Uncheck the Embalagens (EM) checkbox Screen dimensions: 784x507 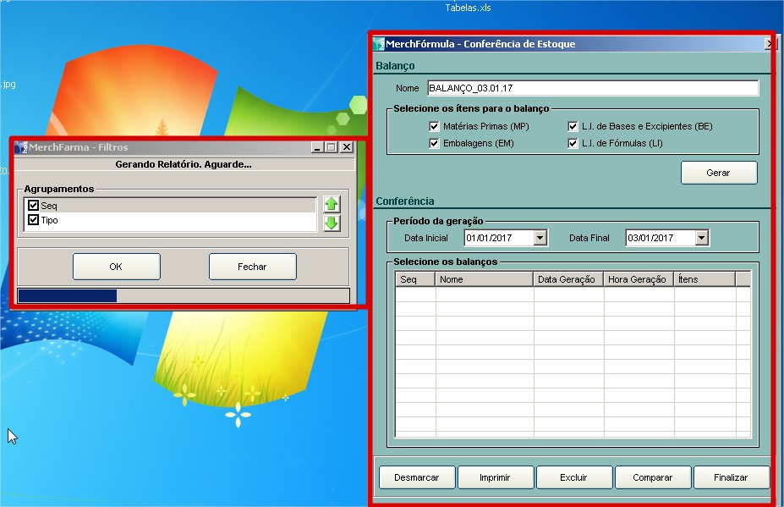[435, 144]
